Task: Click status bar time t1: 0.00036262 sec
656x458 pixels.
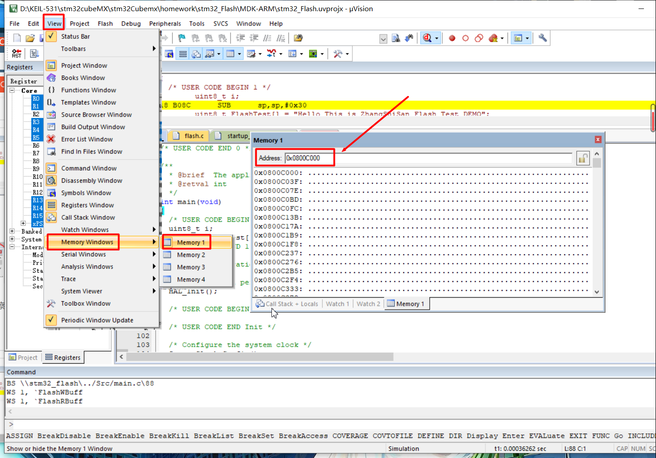Action: coord(520,449)
